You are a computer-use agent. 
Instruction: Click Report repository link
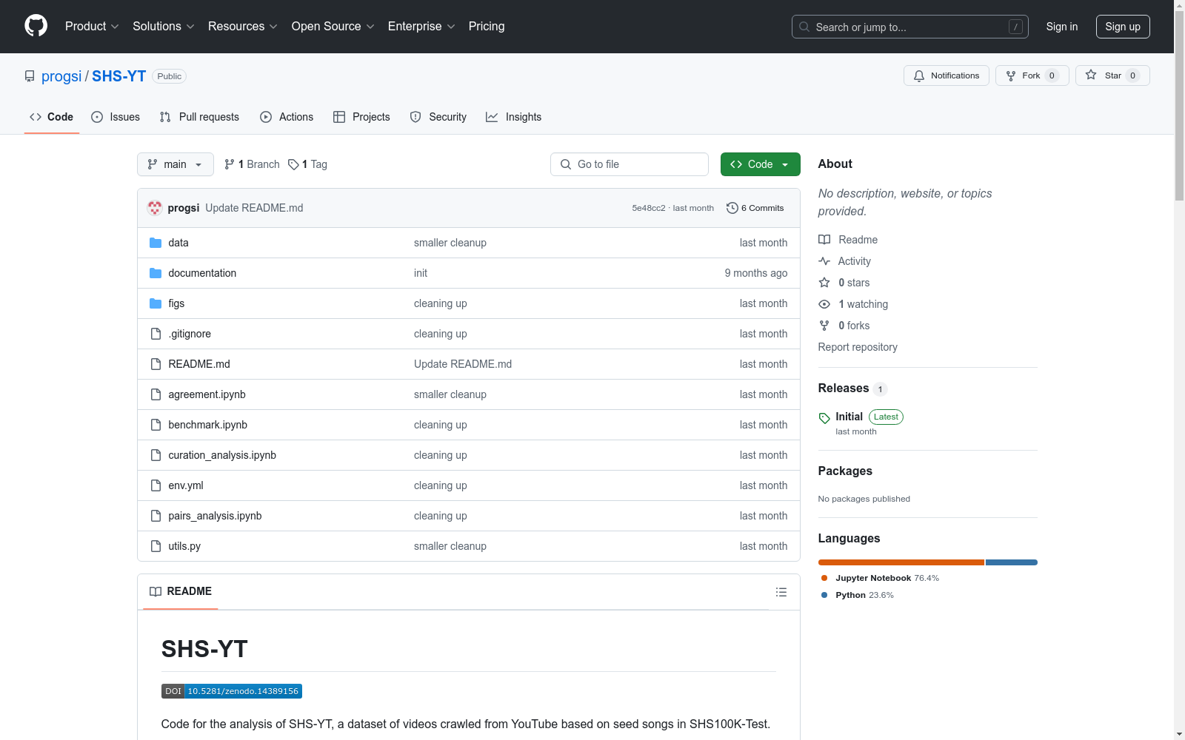(x=858, y=347)
